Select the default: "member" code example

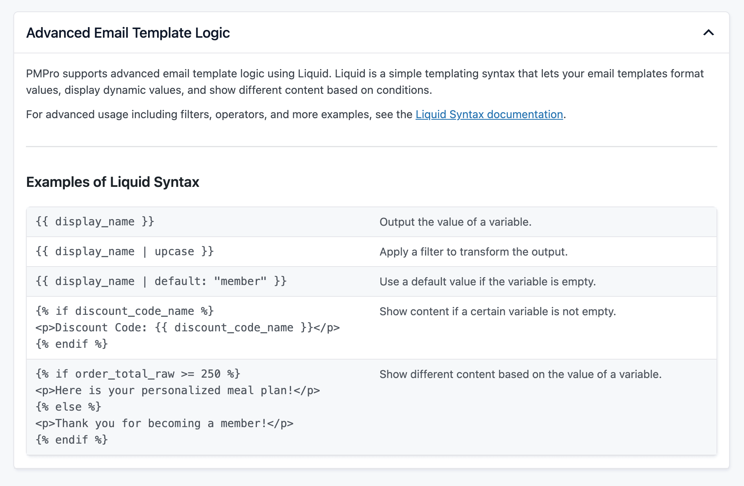point(161,281)
